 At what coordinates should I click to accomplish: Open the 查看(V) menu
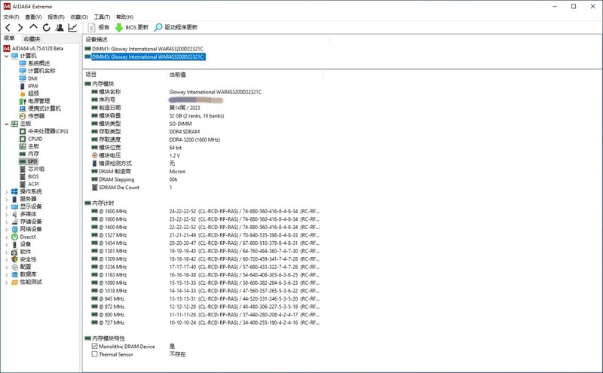[x=33, y=17]
